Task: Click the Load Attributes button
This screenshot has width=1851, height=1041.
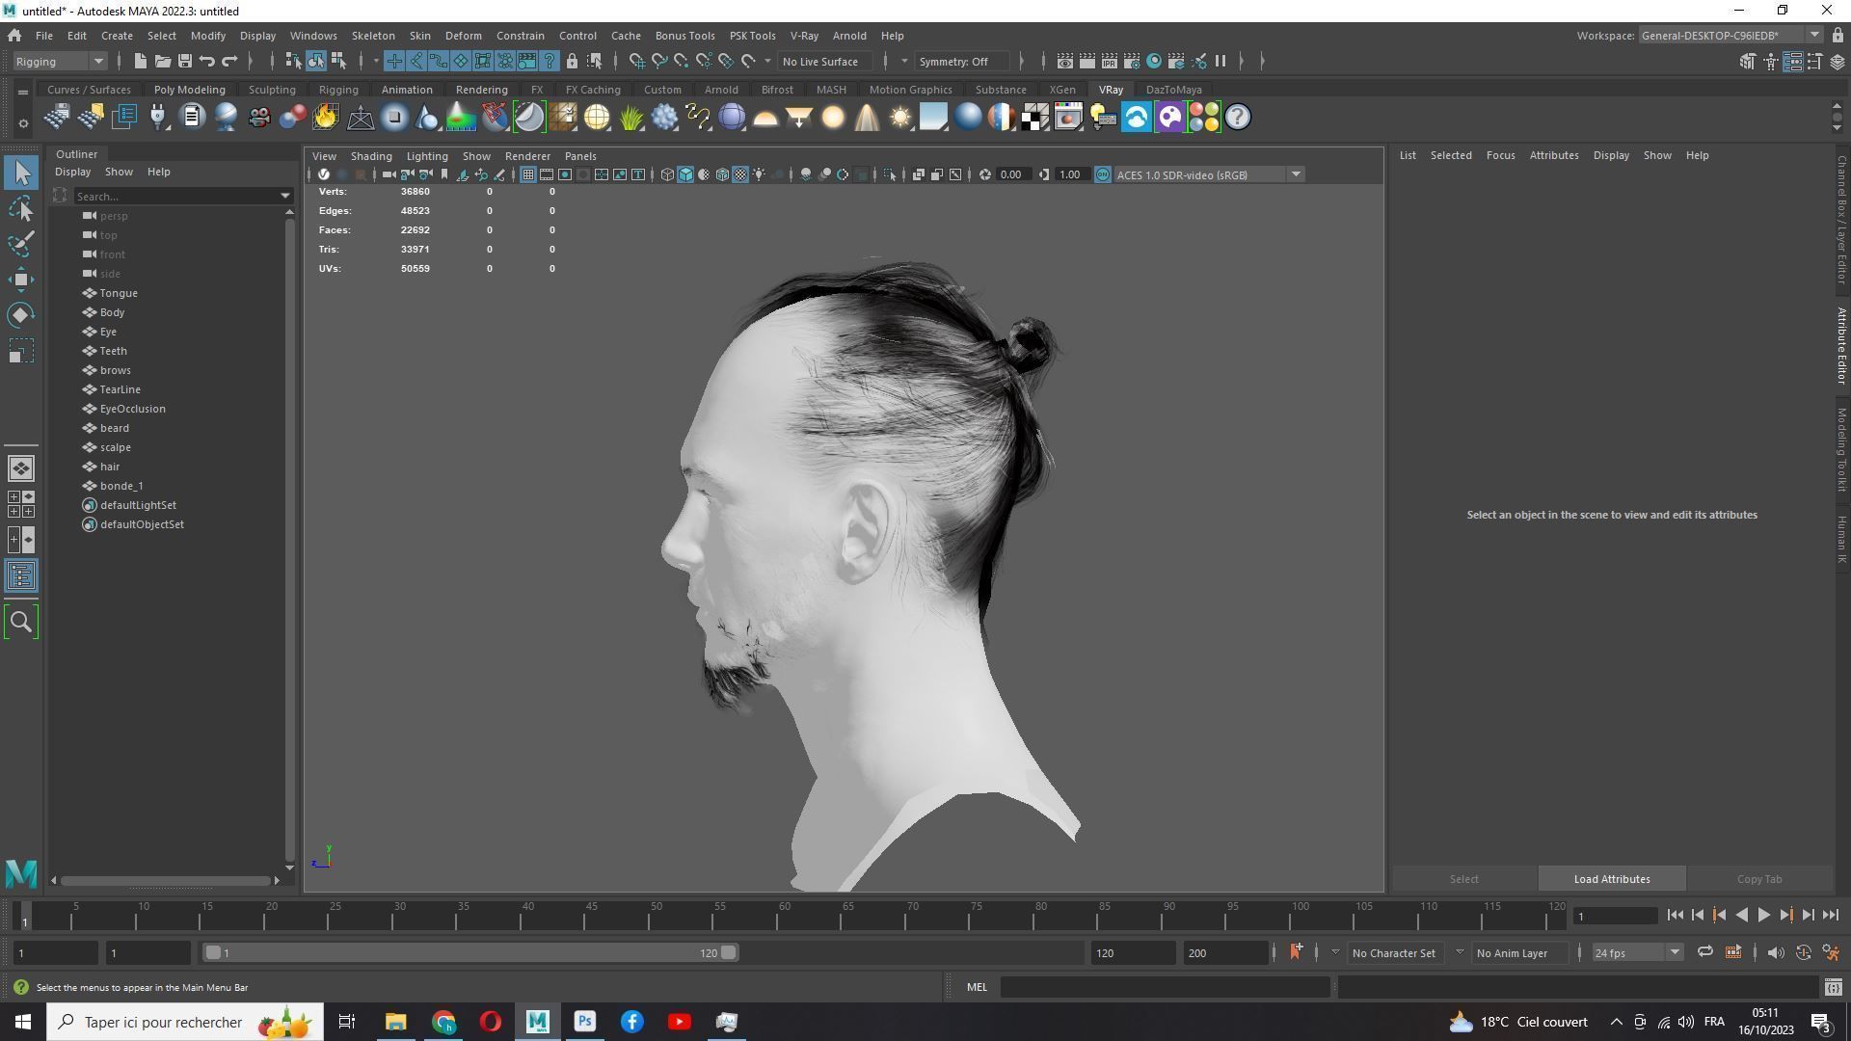Action: pos(1611,879)
